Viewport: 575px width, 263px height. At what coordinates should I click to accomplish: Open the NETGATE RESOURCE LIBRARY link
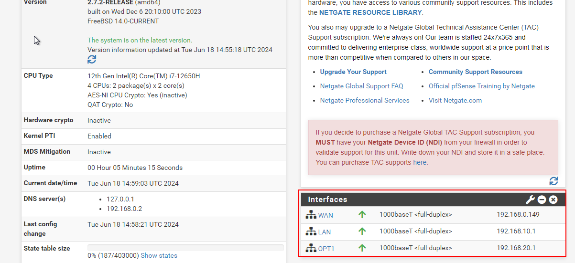tap(370, 12)
